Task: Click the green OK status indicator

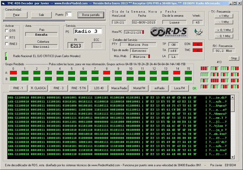Action: pos(195,88)
